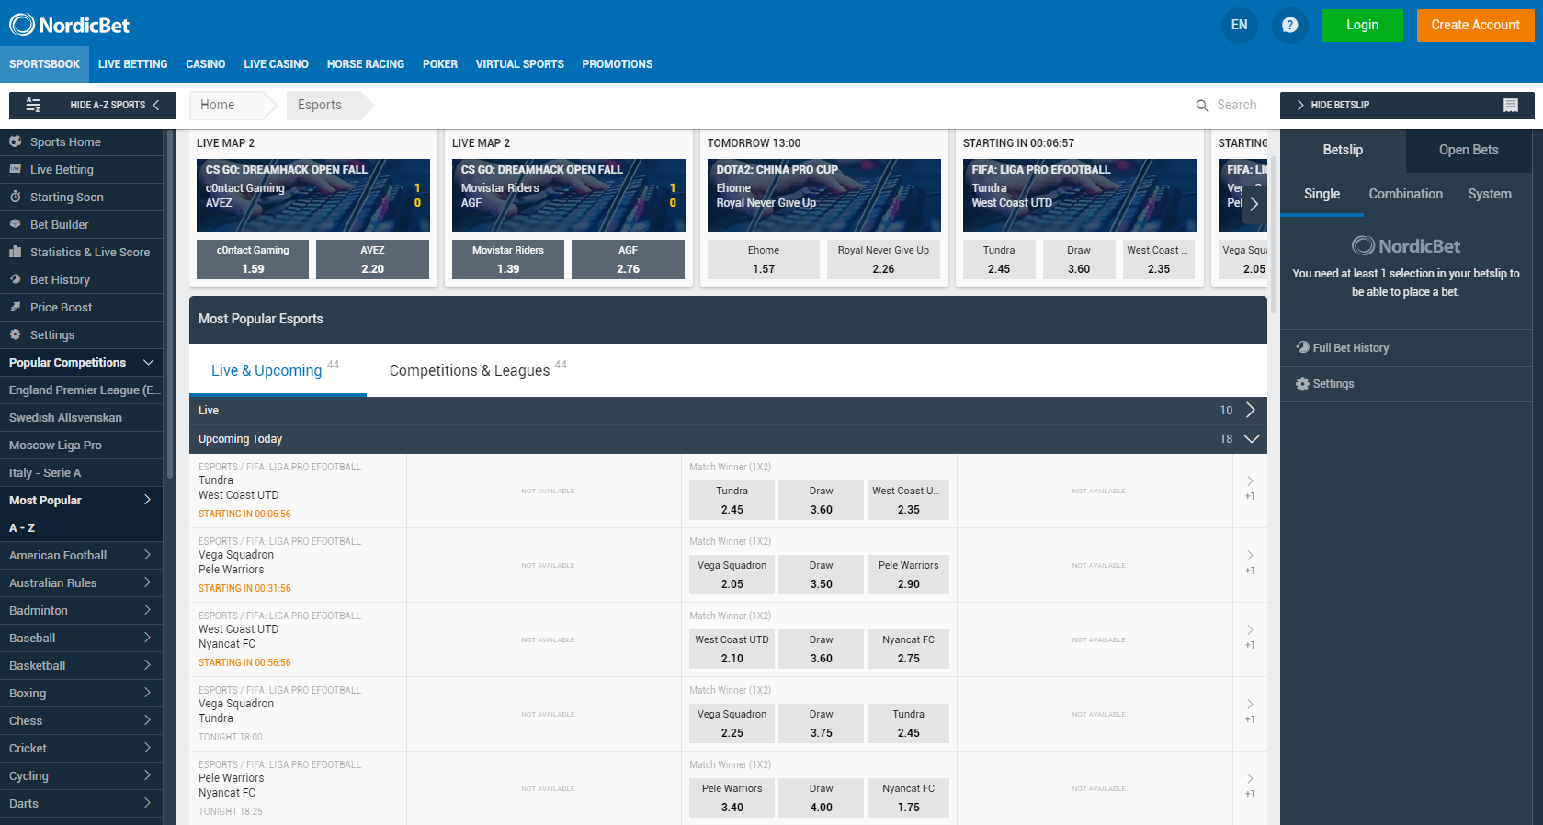Switch to the Open Bets tab

1469,150
